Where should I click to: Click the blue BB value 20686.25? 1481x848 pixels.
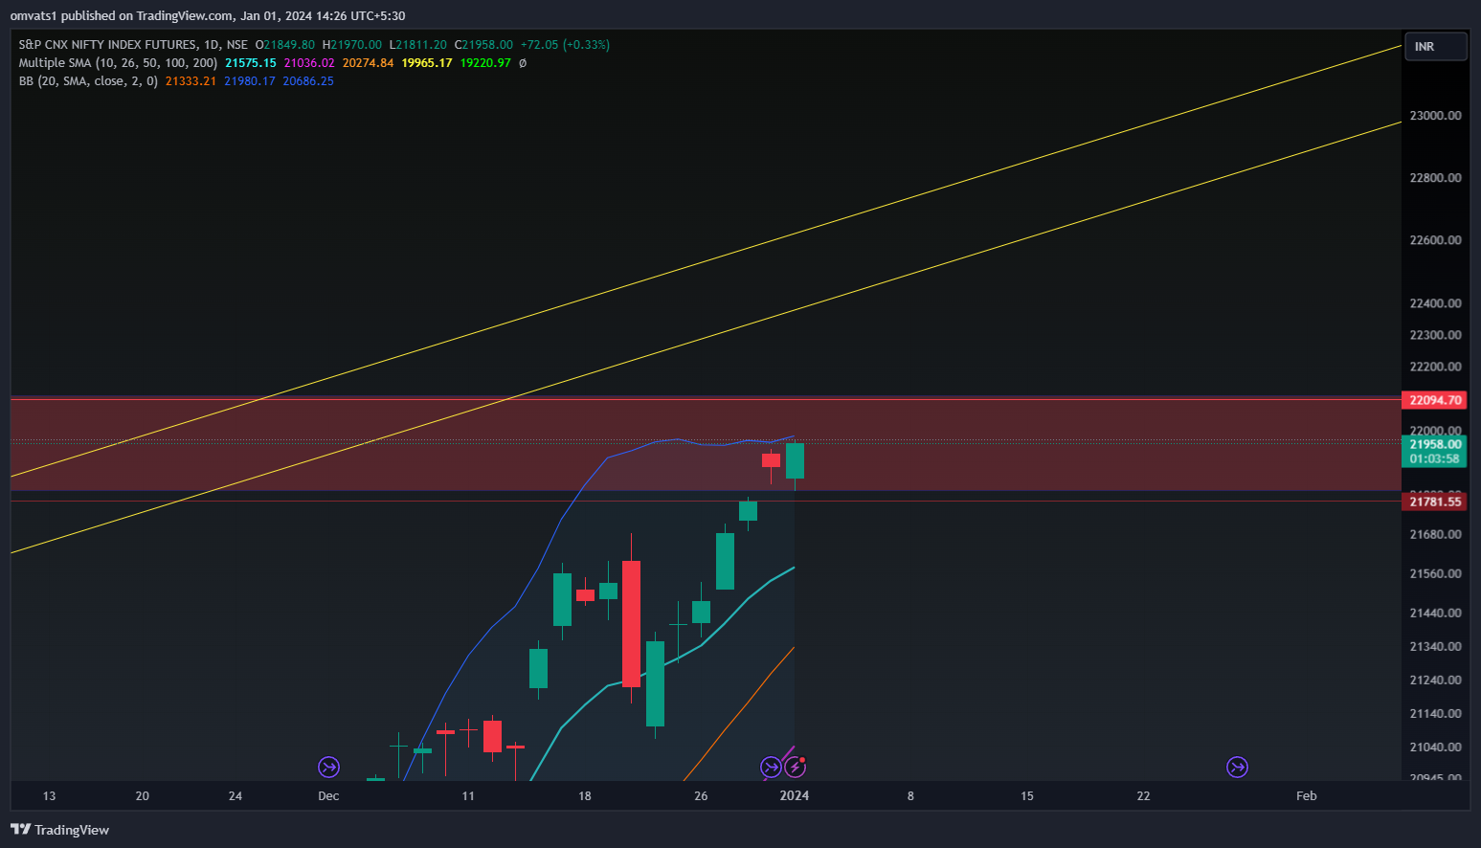tap(308, 80)
